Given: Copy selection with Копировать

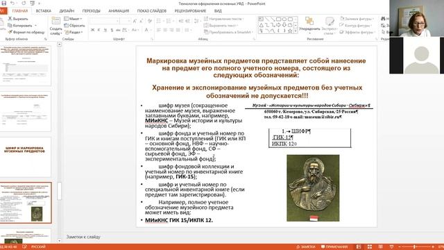Looking at the screenshot, I should coord(20,26).
